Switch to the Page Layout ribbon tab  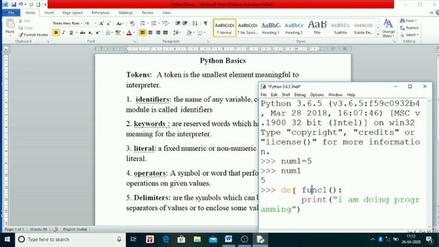[73, 12]
